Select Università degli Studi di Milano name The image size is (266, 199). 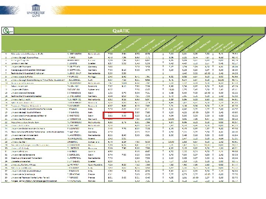click(x=26, y=112)
